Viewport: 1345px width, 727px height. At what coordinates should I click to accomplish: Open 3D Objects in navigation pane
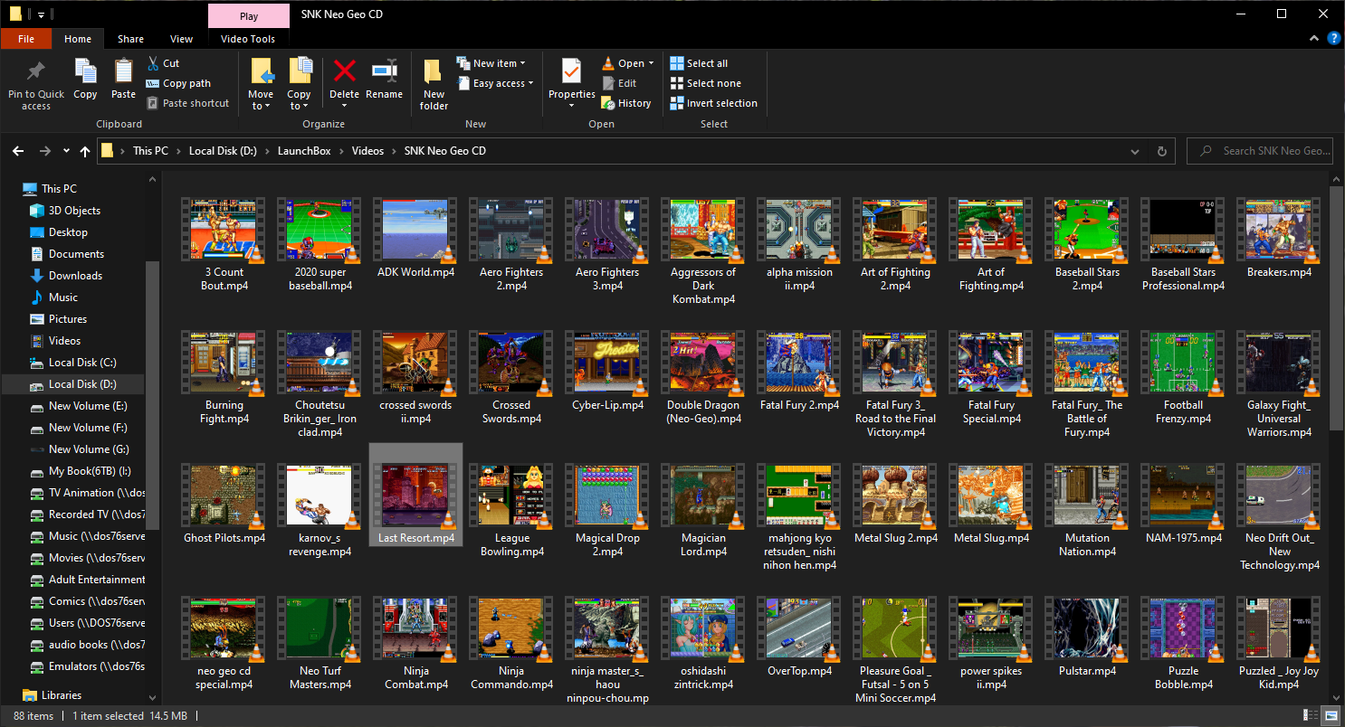pos(74,211)
